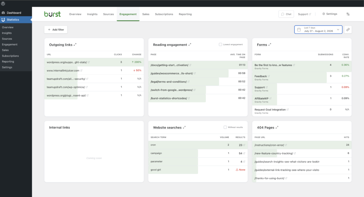Switch to the Sales tab
This screenshot has height=197, width=364.
pyautogui.click(x=146, y=14)
